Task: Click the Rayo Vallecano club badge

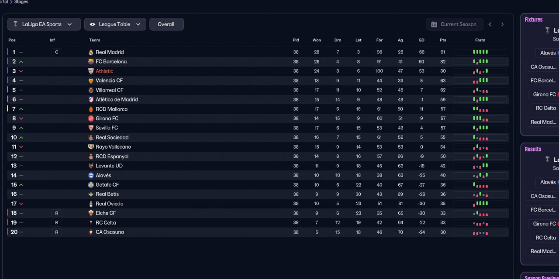Action: click(91, 147)
